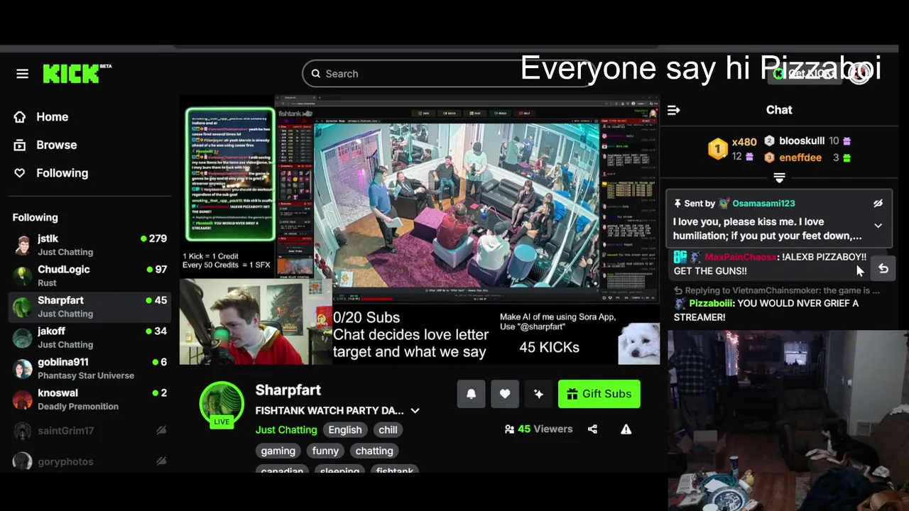Click the Just Chatting category link
This screenshot has width=909, height=511.
pos(286,430)
